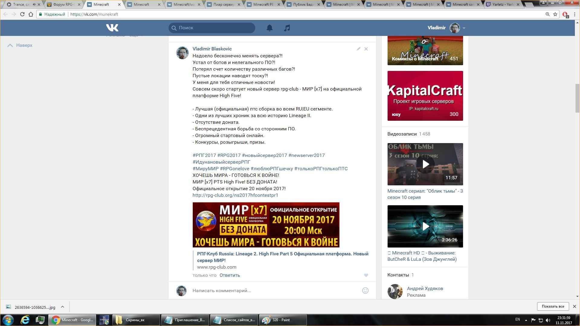Open notifications bell icon
The height and width of the screenshot is (326, 580).
[x=269, y=28]
